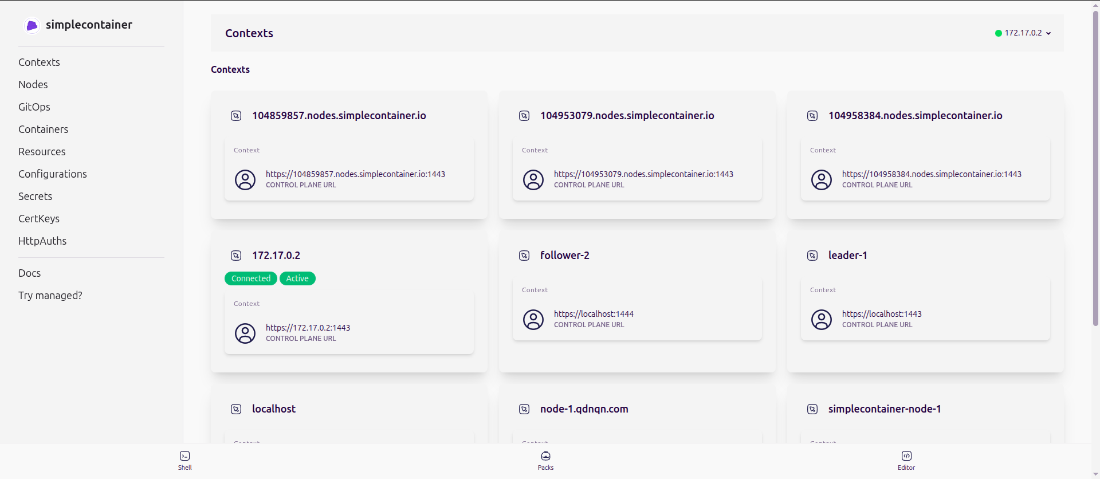Click the context icon beside node-1.qdnqn.com
This screenshot has width=1100, height=479.
pos(524,409)
